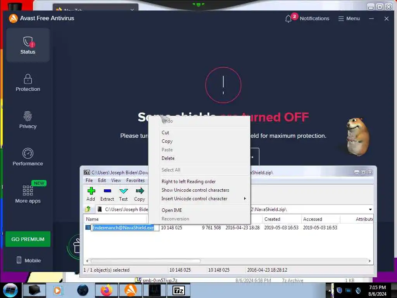Image resolution: width=397 pixels, height=298 pixels.
Task: Go up one folder level in 7-Zip
Action: tap(88, 209)
